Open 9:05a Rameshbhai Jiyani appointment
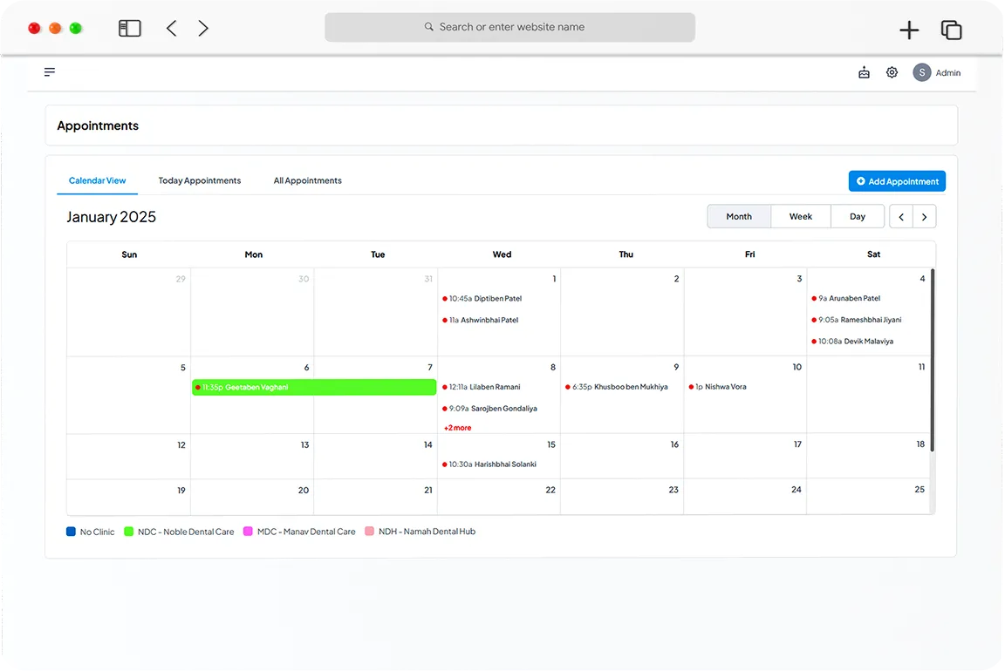This screenshot has width=1005, height=671. tap(857, 320)
